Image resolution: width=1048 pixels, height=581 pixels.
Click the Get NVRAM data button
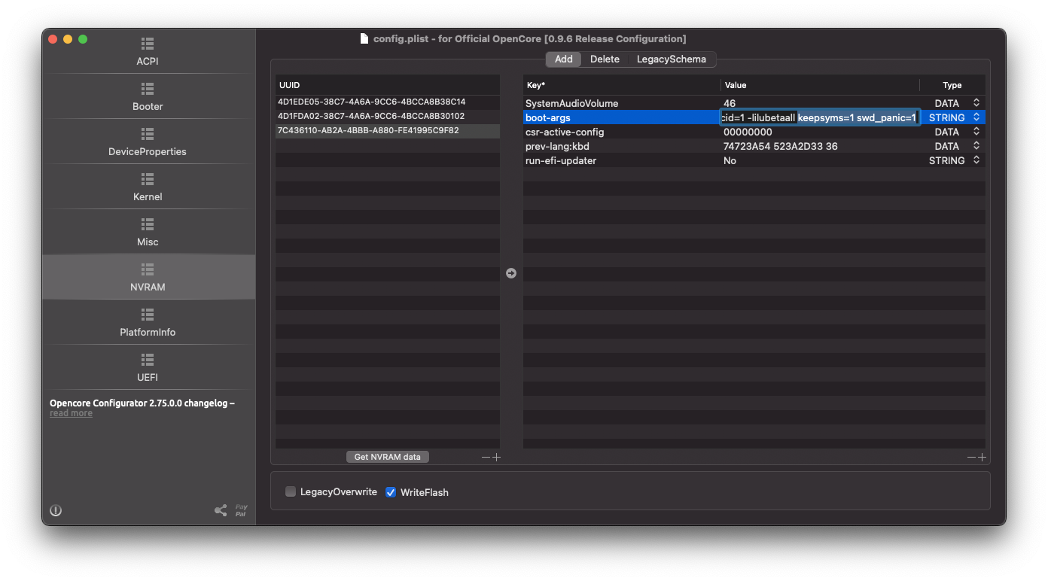387,457
